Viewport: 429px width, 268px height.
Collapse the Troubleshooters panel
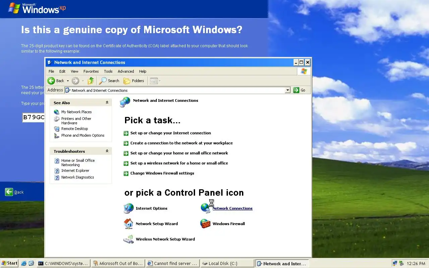click(x=107, y=151)
